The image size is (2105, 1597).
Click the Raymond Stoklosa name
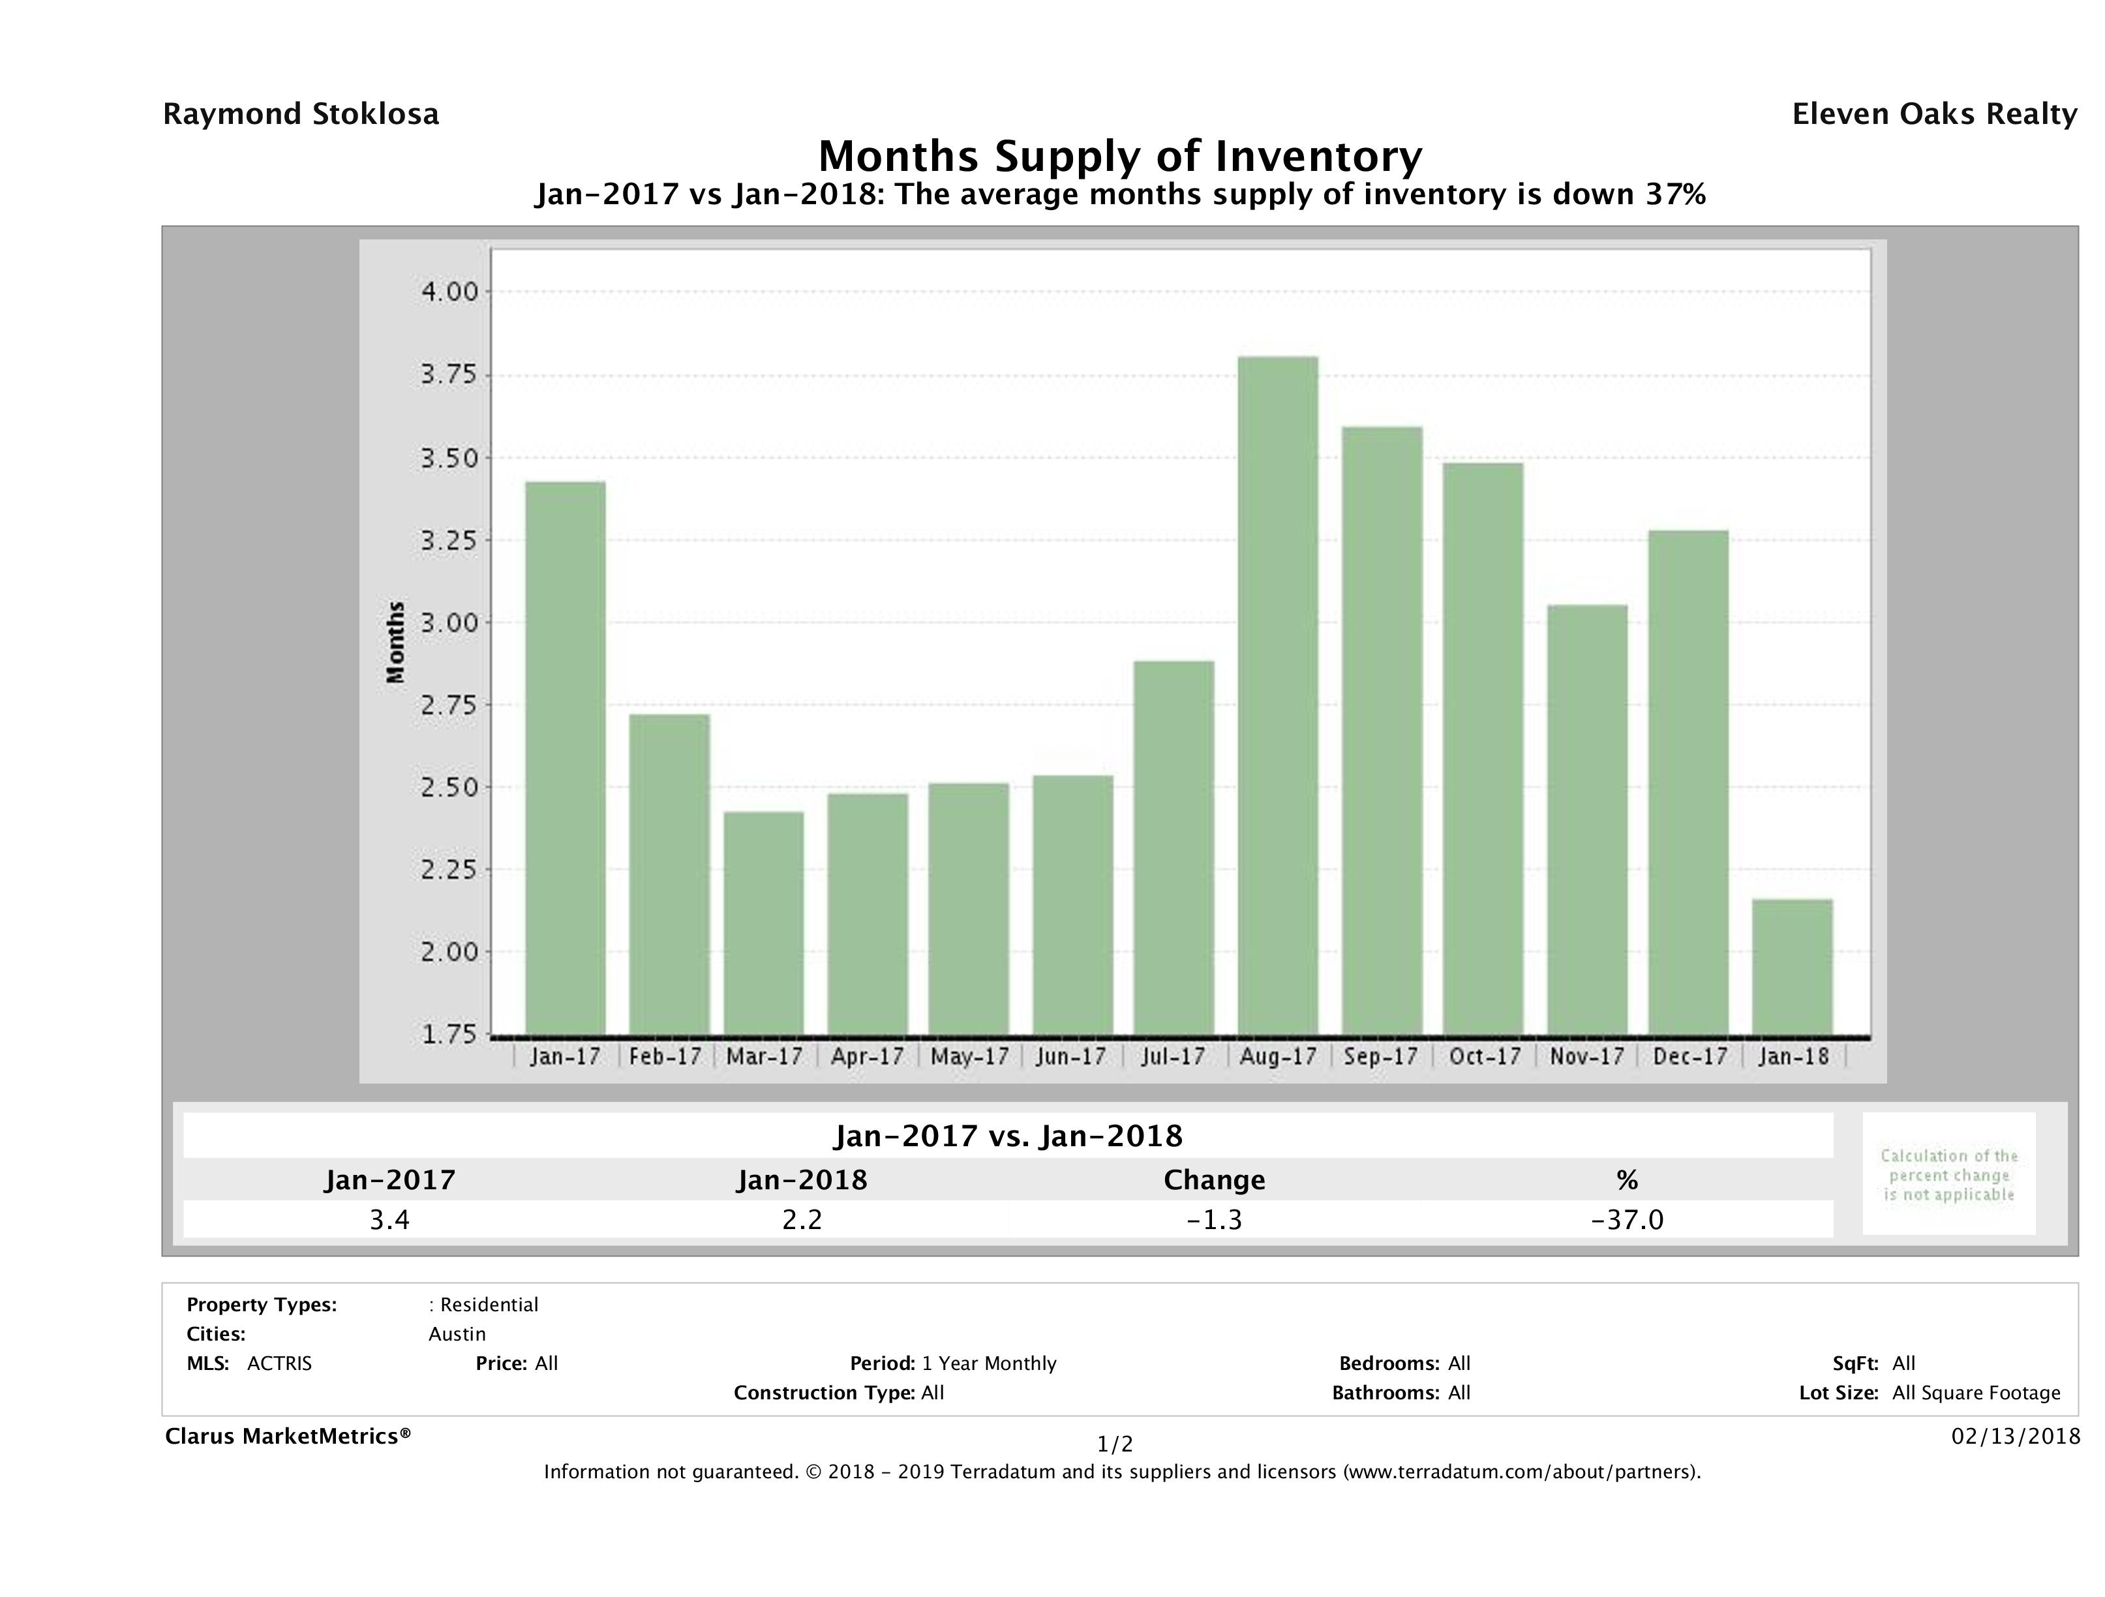301,114
